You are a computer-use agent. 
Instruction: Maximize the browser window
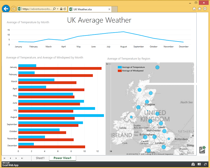pos(196,3)
